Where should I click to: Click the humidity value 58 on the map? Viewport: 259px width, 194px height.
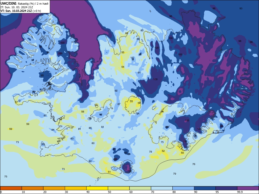point(83,112)
